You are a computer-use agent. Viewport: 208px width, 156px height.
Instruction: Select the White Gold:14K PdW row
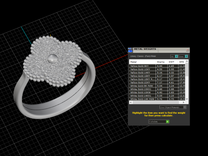pos(157,99)
